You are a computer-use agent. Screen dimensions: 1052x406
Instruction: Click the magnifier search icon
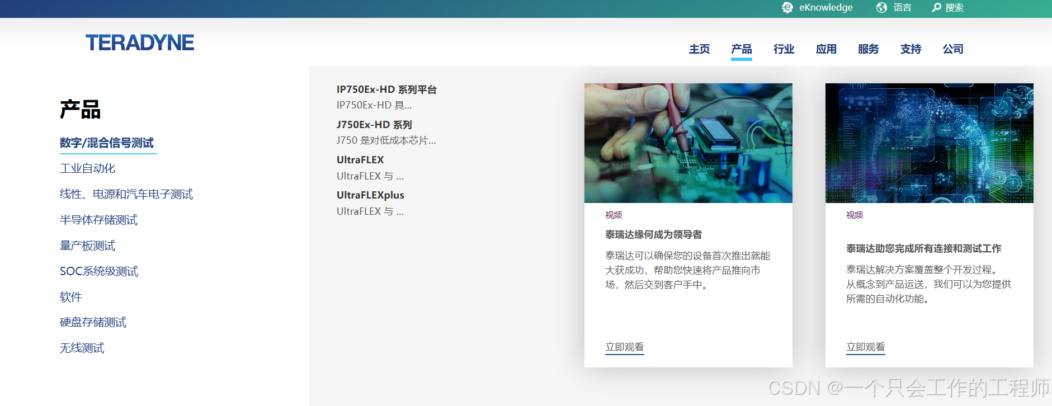[x=936, y=7]
